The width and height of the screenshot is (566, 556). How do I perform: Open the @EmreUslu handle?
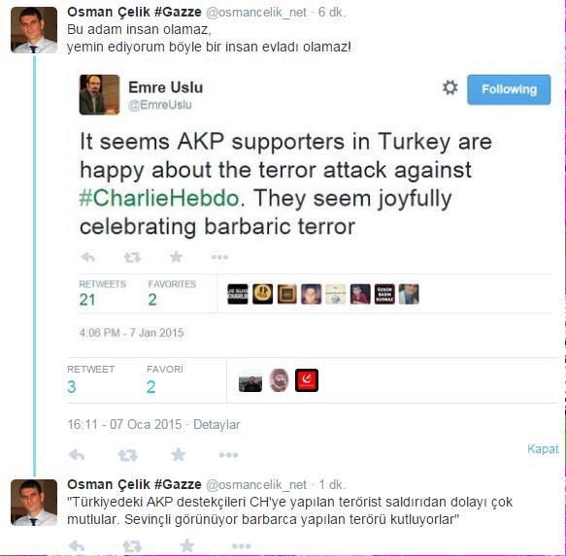pyautogui.click(x=160, y=105)
